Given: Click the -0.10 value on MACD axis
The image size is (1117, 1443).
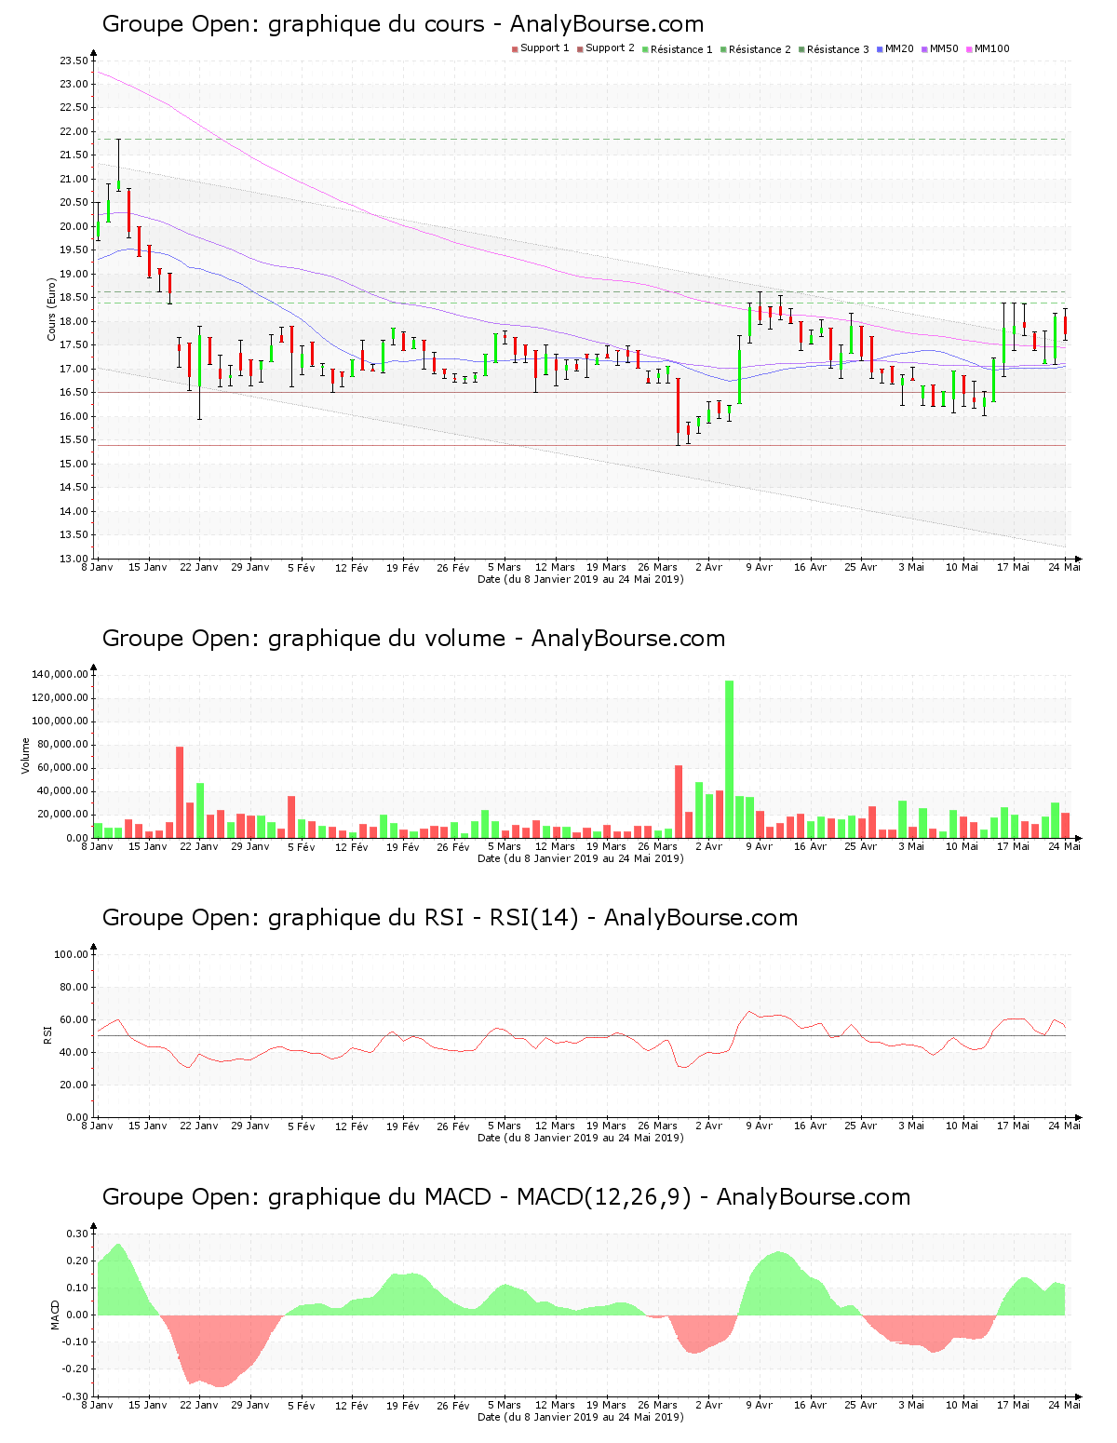Looking at the screenshot, I should pyautogui.click(x=76, y=1342).
